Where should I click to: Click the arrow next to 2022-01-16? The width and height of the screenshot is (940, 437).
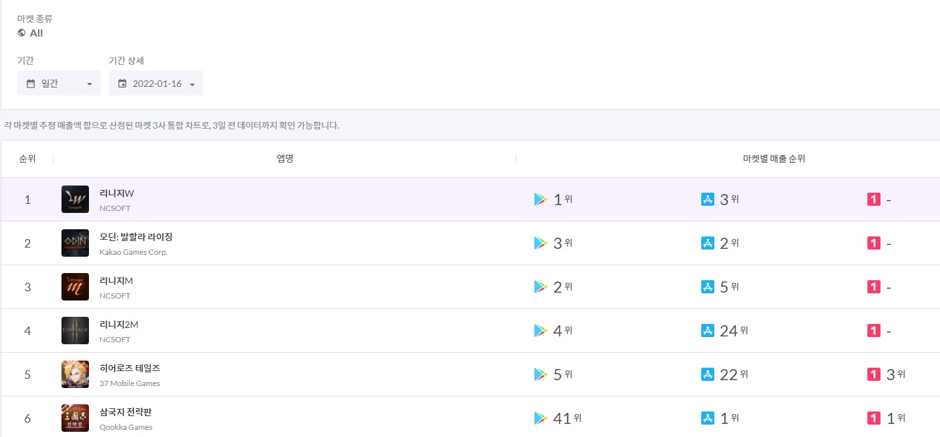(x=192, y=84)
